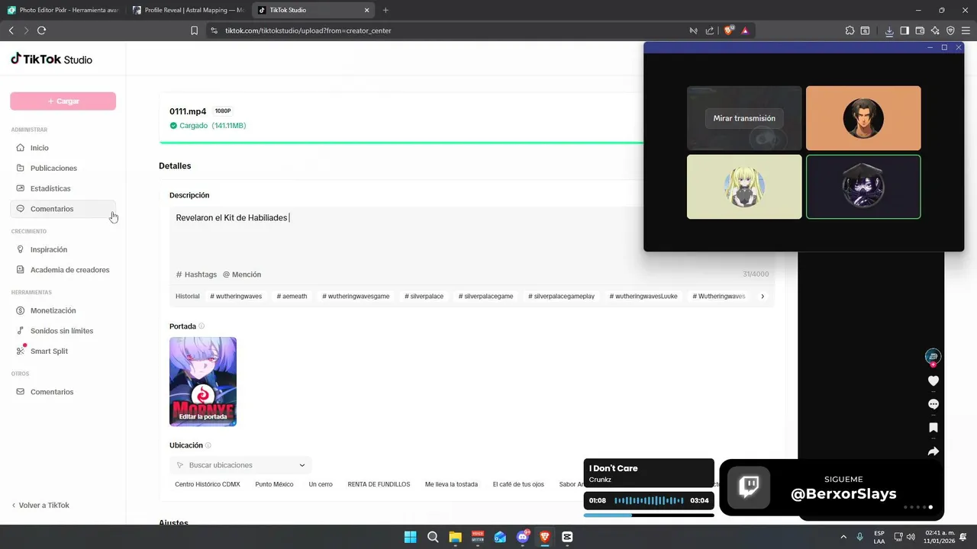Image resolution: width=977 pixels, height=549 pixels.
Task: Click the comment bubble icon in preview
Action: pos(933,404)
